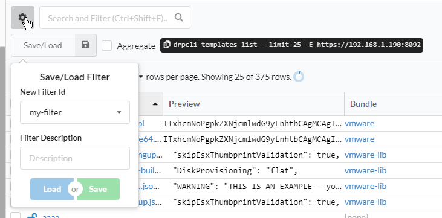Sort ascending using column arrow
This screenshot has height=218, width=442.
[x=155, y=104]
